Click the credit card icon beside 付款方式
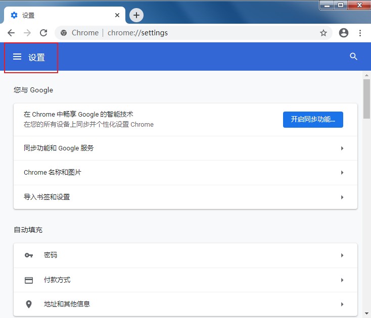 (29, 280)
